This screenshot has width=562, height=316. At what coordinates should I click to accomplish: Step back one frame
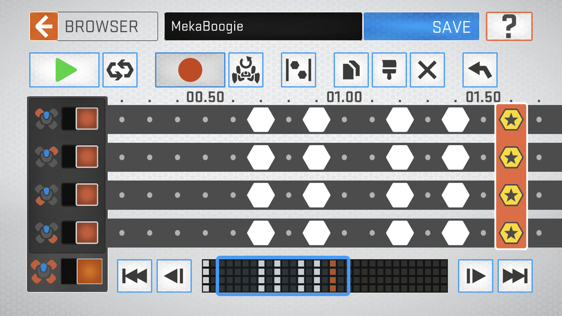click(174, 276)
